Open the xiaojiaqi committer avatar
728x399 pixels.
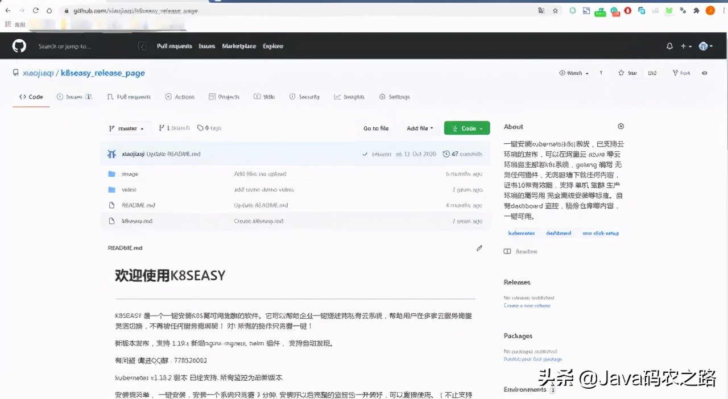(112, 153)
